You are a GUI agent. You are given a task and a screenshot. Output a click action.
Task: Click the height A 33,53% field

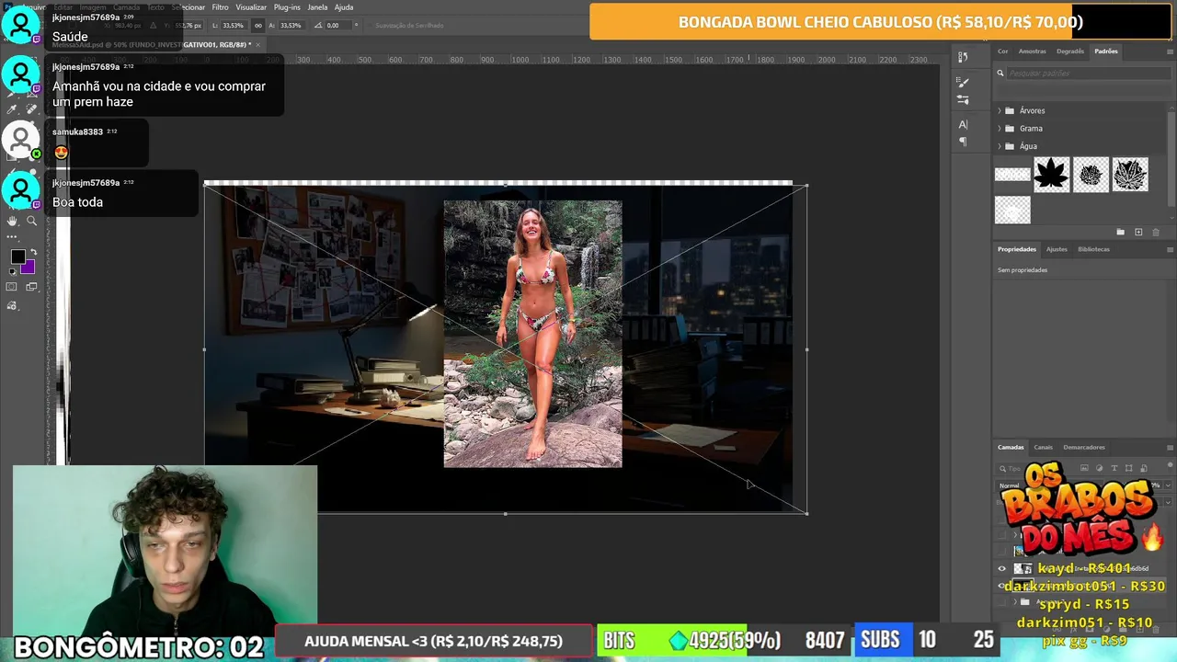click(290, 26)
